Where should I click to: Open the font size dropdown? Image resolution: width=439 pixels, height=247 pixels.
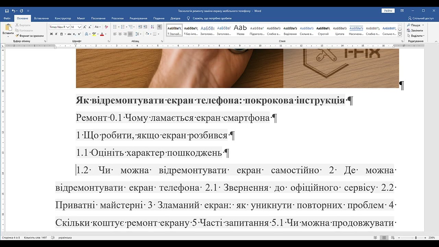click(80, 27)
